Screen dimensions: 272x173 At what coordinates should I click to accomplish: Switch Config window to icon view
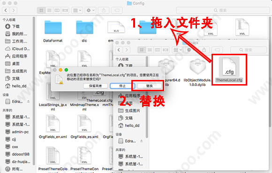click(41, 10)
